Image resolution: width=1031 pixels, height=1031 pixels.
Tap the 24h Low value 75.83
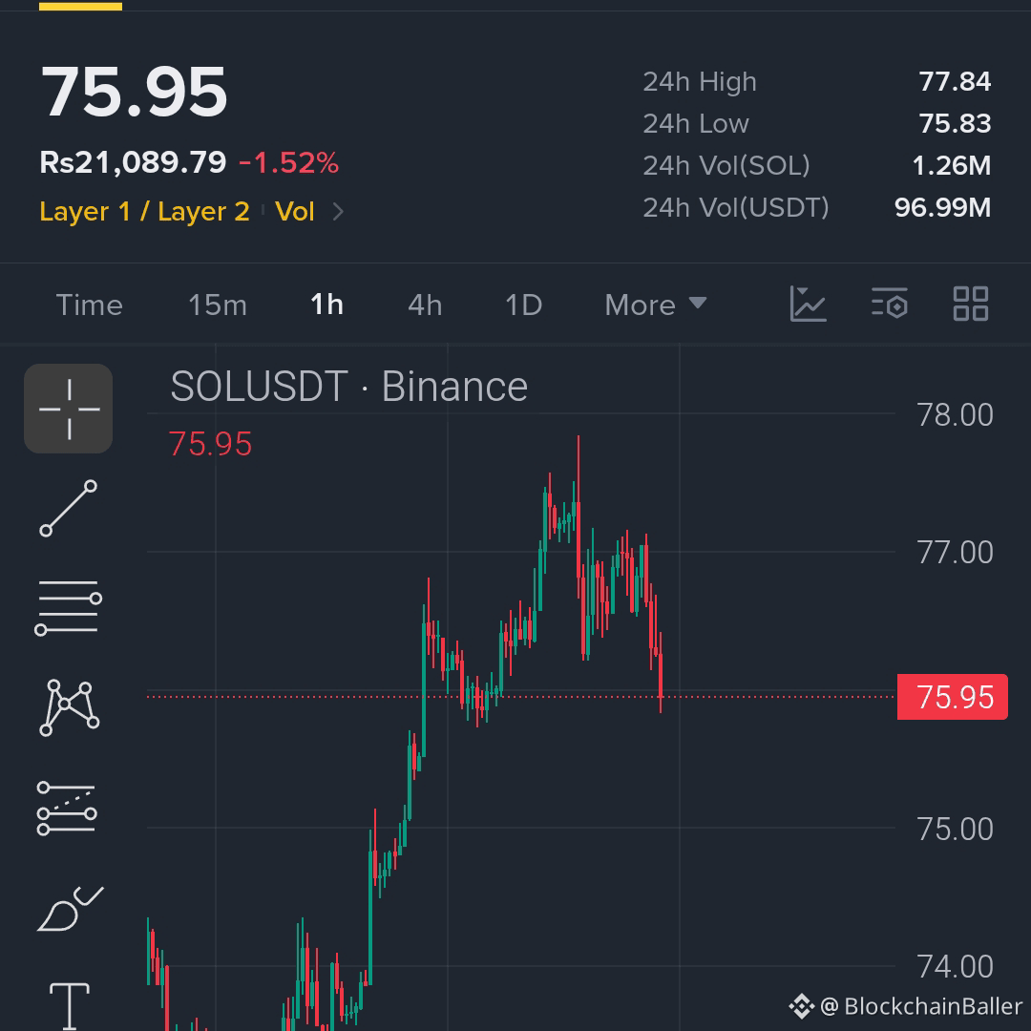click(955, 123)
